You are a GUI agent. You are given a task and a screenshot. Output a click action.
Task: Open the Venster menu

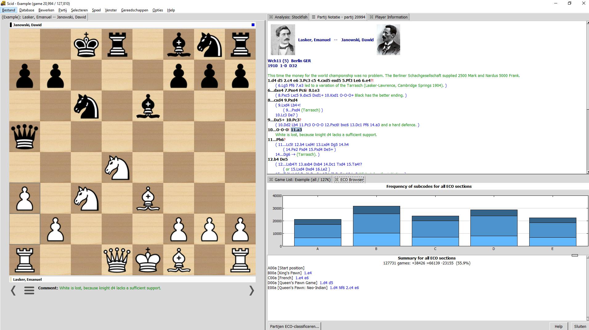pyautogui.click(x=111, y=10)
